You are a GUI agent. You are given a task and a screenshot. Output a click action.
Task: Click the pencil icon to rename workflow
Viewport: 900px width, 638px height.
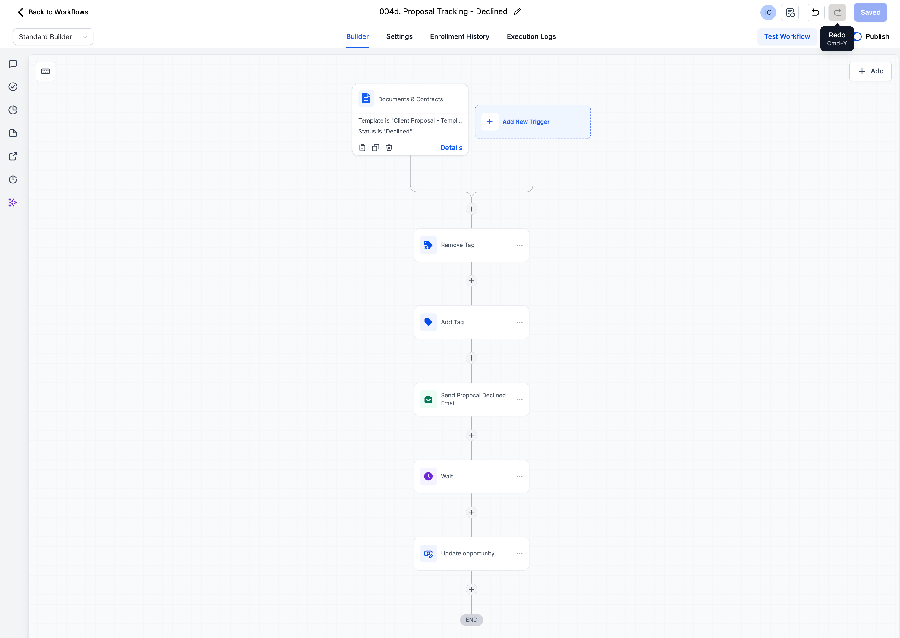coord(517,12)
